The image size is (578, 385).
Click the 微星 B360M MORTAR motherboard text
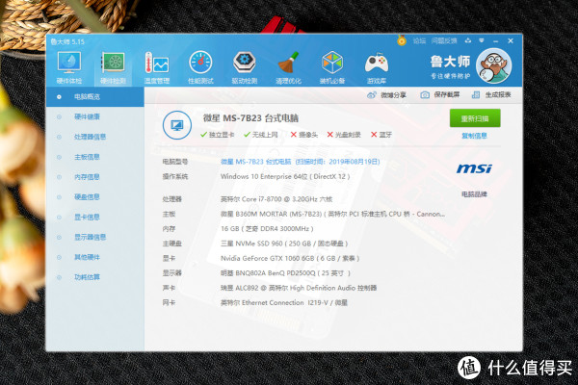pyautogui.click(x=332, y=214)
